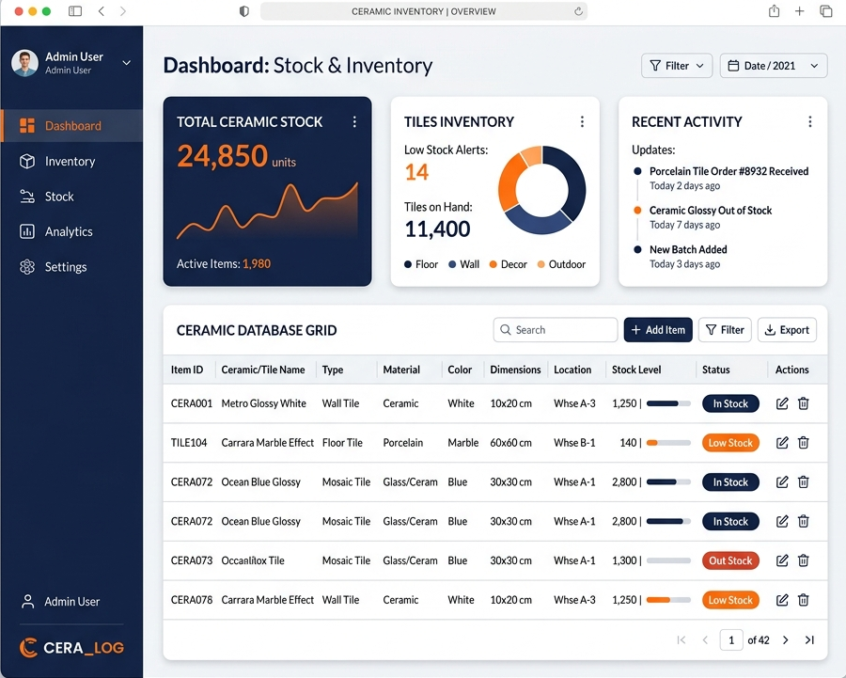Viewport: 846px width, 678px height.
Task: Go to the next page of results
Action: (x=786, y=640)
